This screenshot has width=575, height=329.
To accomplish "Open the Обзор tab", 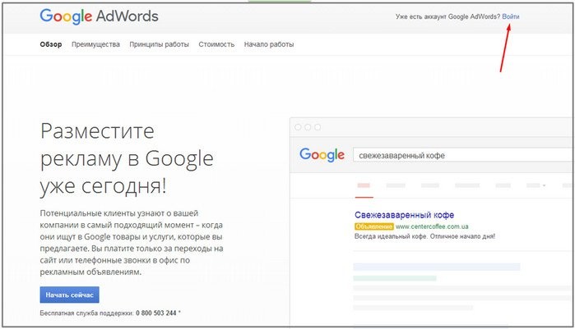I will click(x=51, y=44).
